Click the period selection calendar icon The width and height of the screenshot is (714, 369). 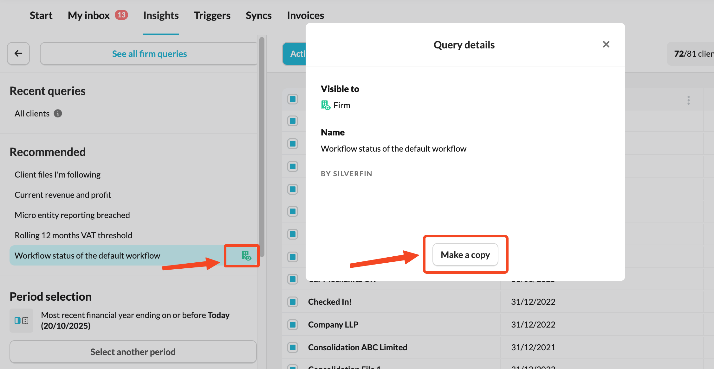click(21, 320)
